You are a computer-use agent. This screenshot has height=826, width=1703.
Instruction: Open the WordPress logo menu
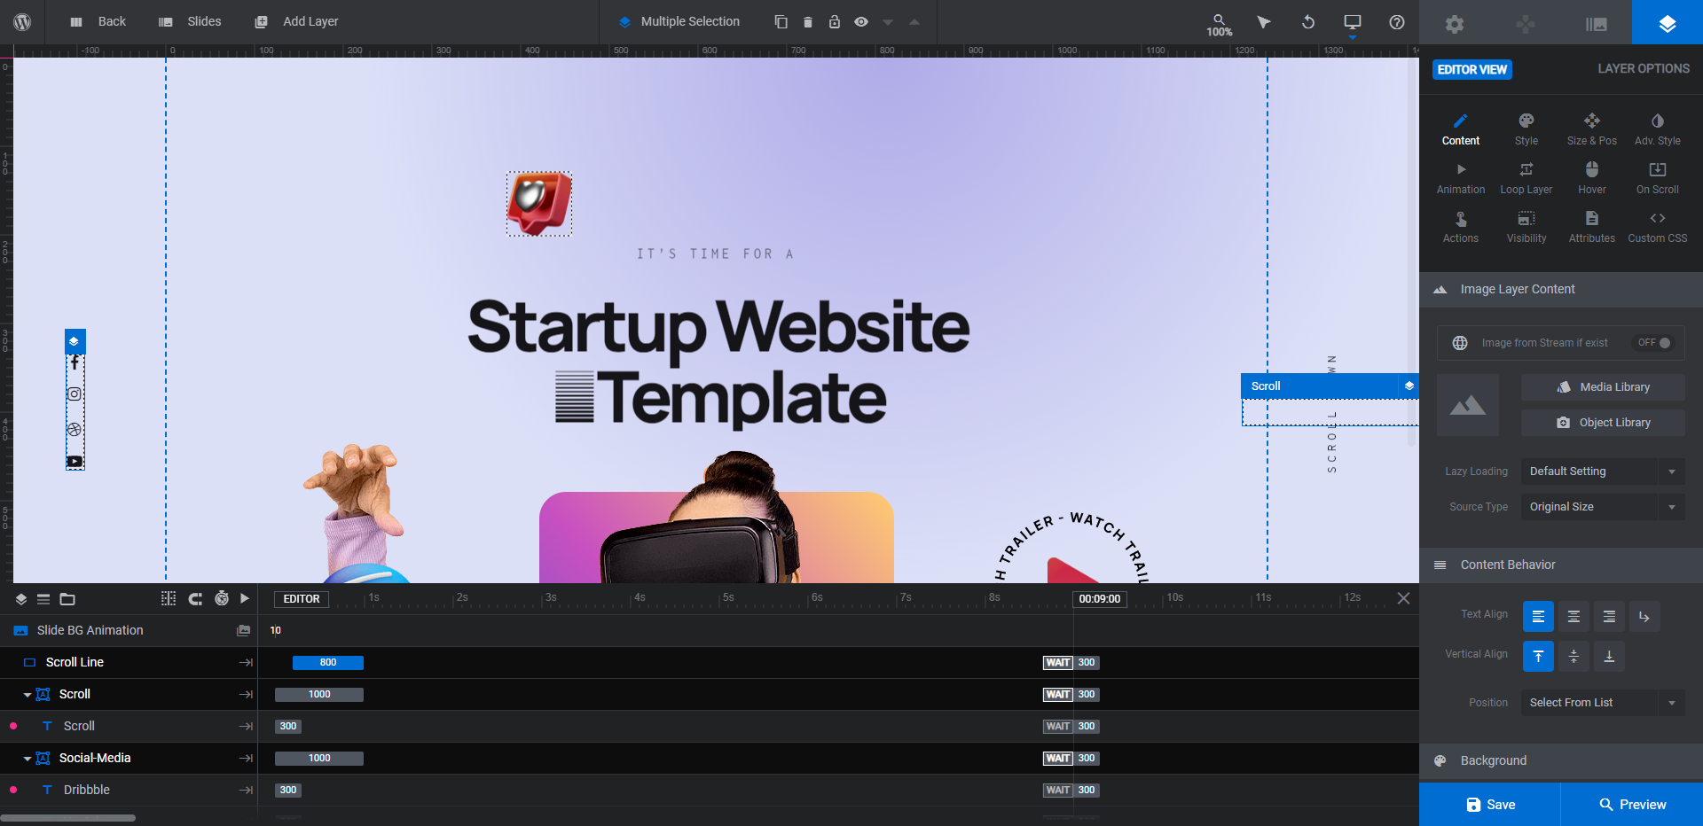[22, 21]
